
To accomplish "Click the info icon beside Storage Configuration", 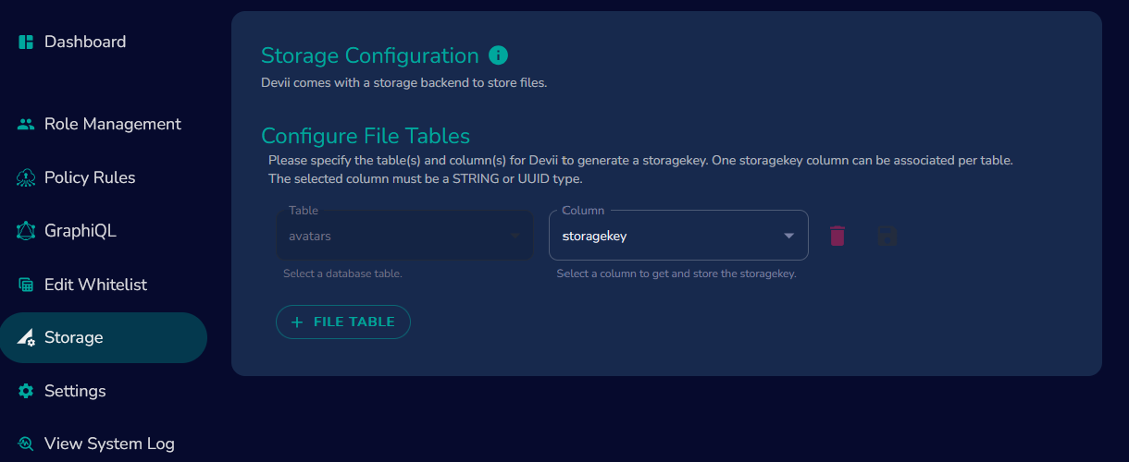I will tap(498, 55).
